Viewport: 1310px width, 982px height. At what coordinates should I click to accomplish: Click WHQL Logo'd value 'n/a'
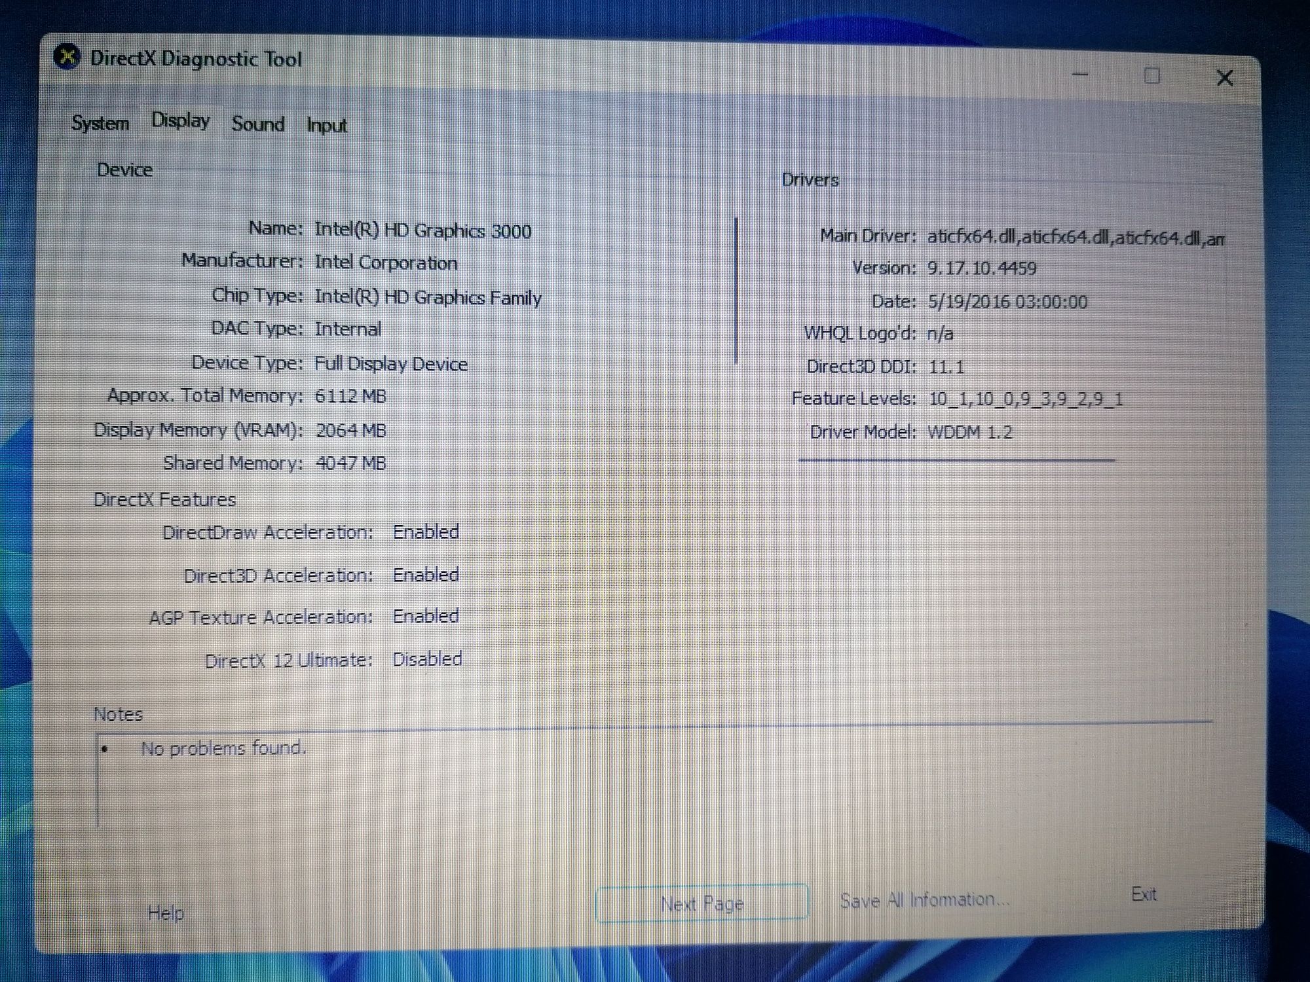[940, 334]
